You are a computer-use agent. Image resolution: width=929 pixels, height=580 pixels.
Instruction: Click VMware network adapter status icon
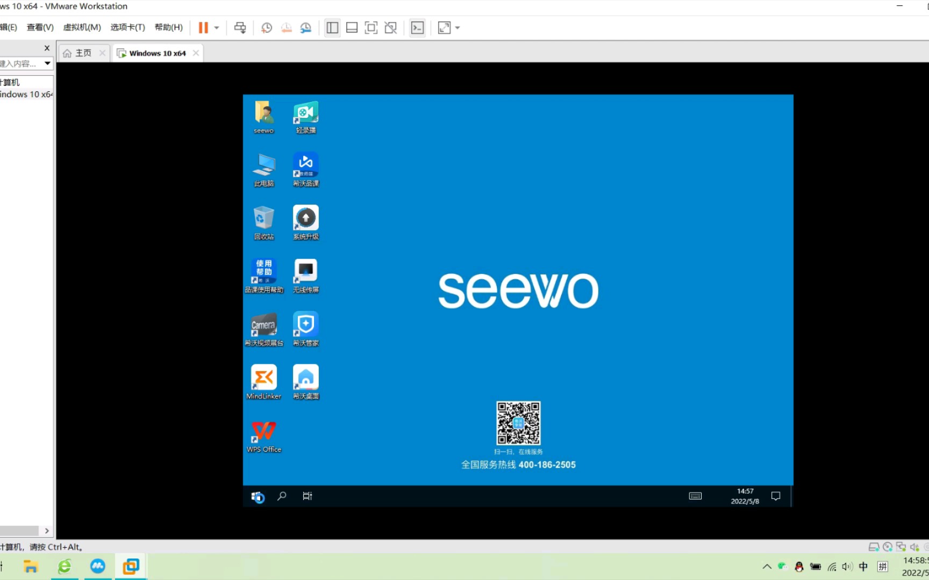click(901, 547)
